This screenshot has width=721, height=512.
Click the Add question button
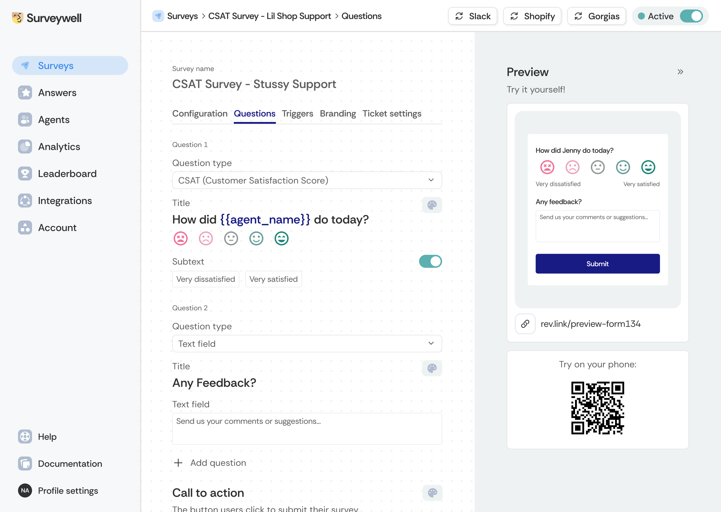210,463
